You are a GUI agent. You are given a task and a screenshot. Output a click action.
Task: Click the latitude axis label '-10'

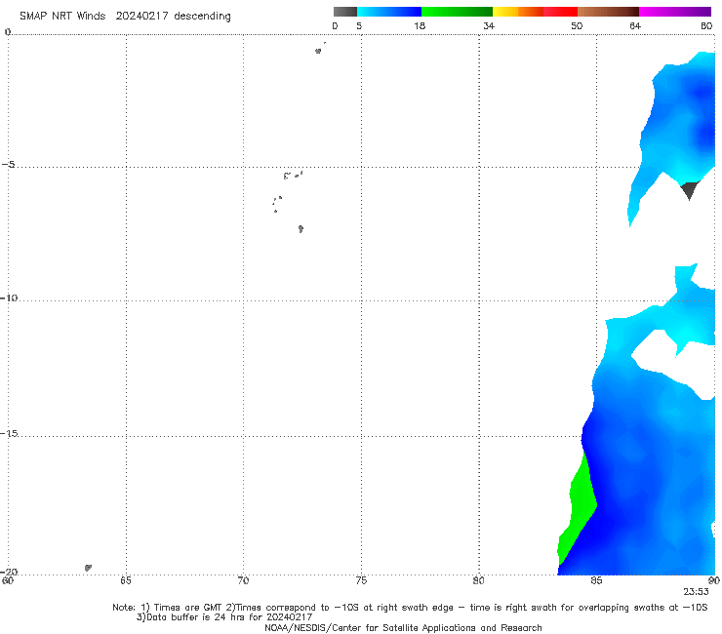(x=9, y=297)
